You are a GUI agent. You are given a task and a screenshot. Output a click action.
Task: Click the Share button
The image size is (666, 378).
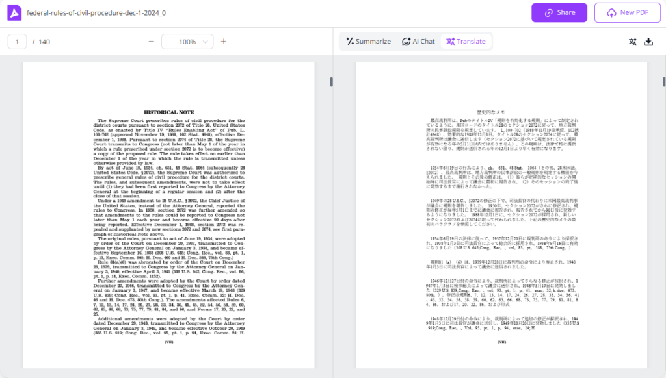pos(559,12)
